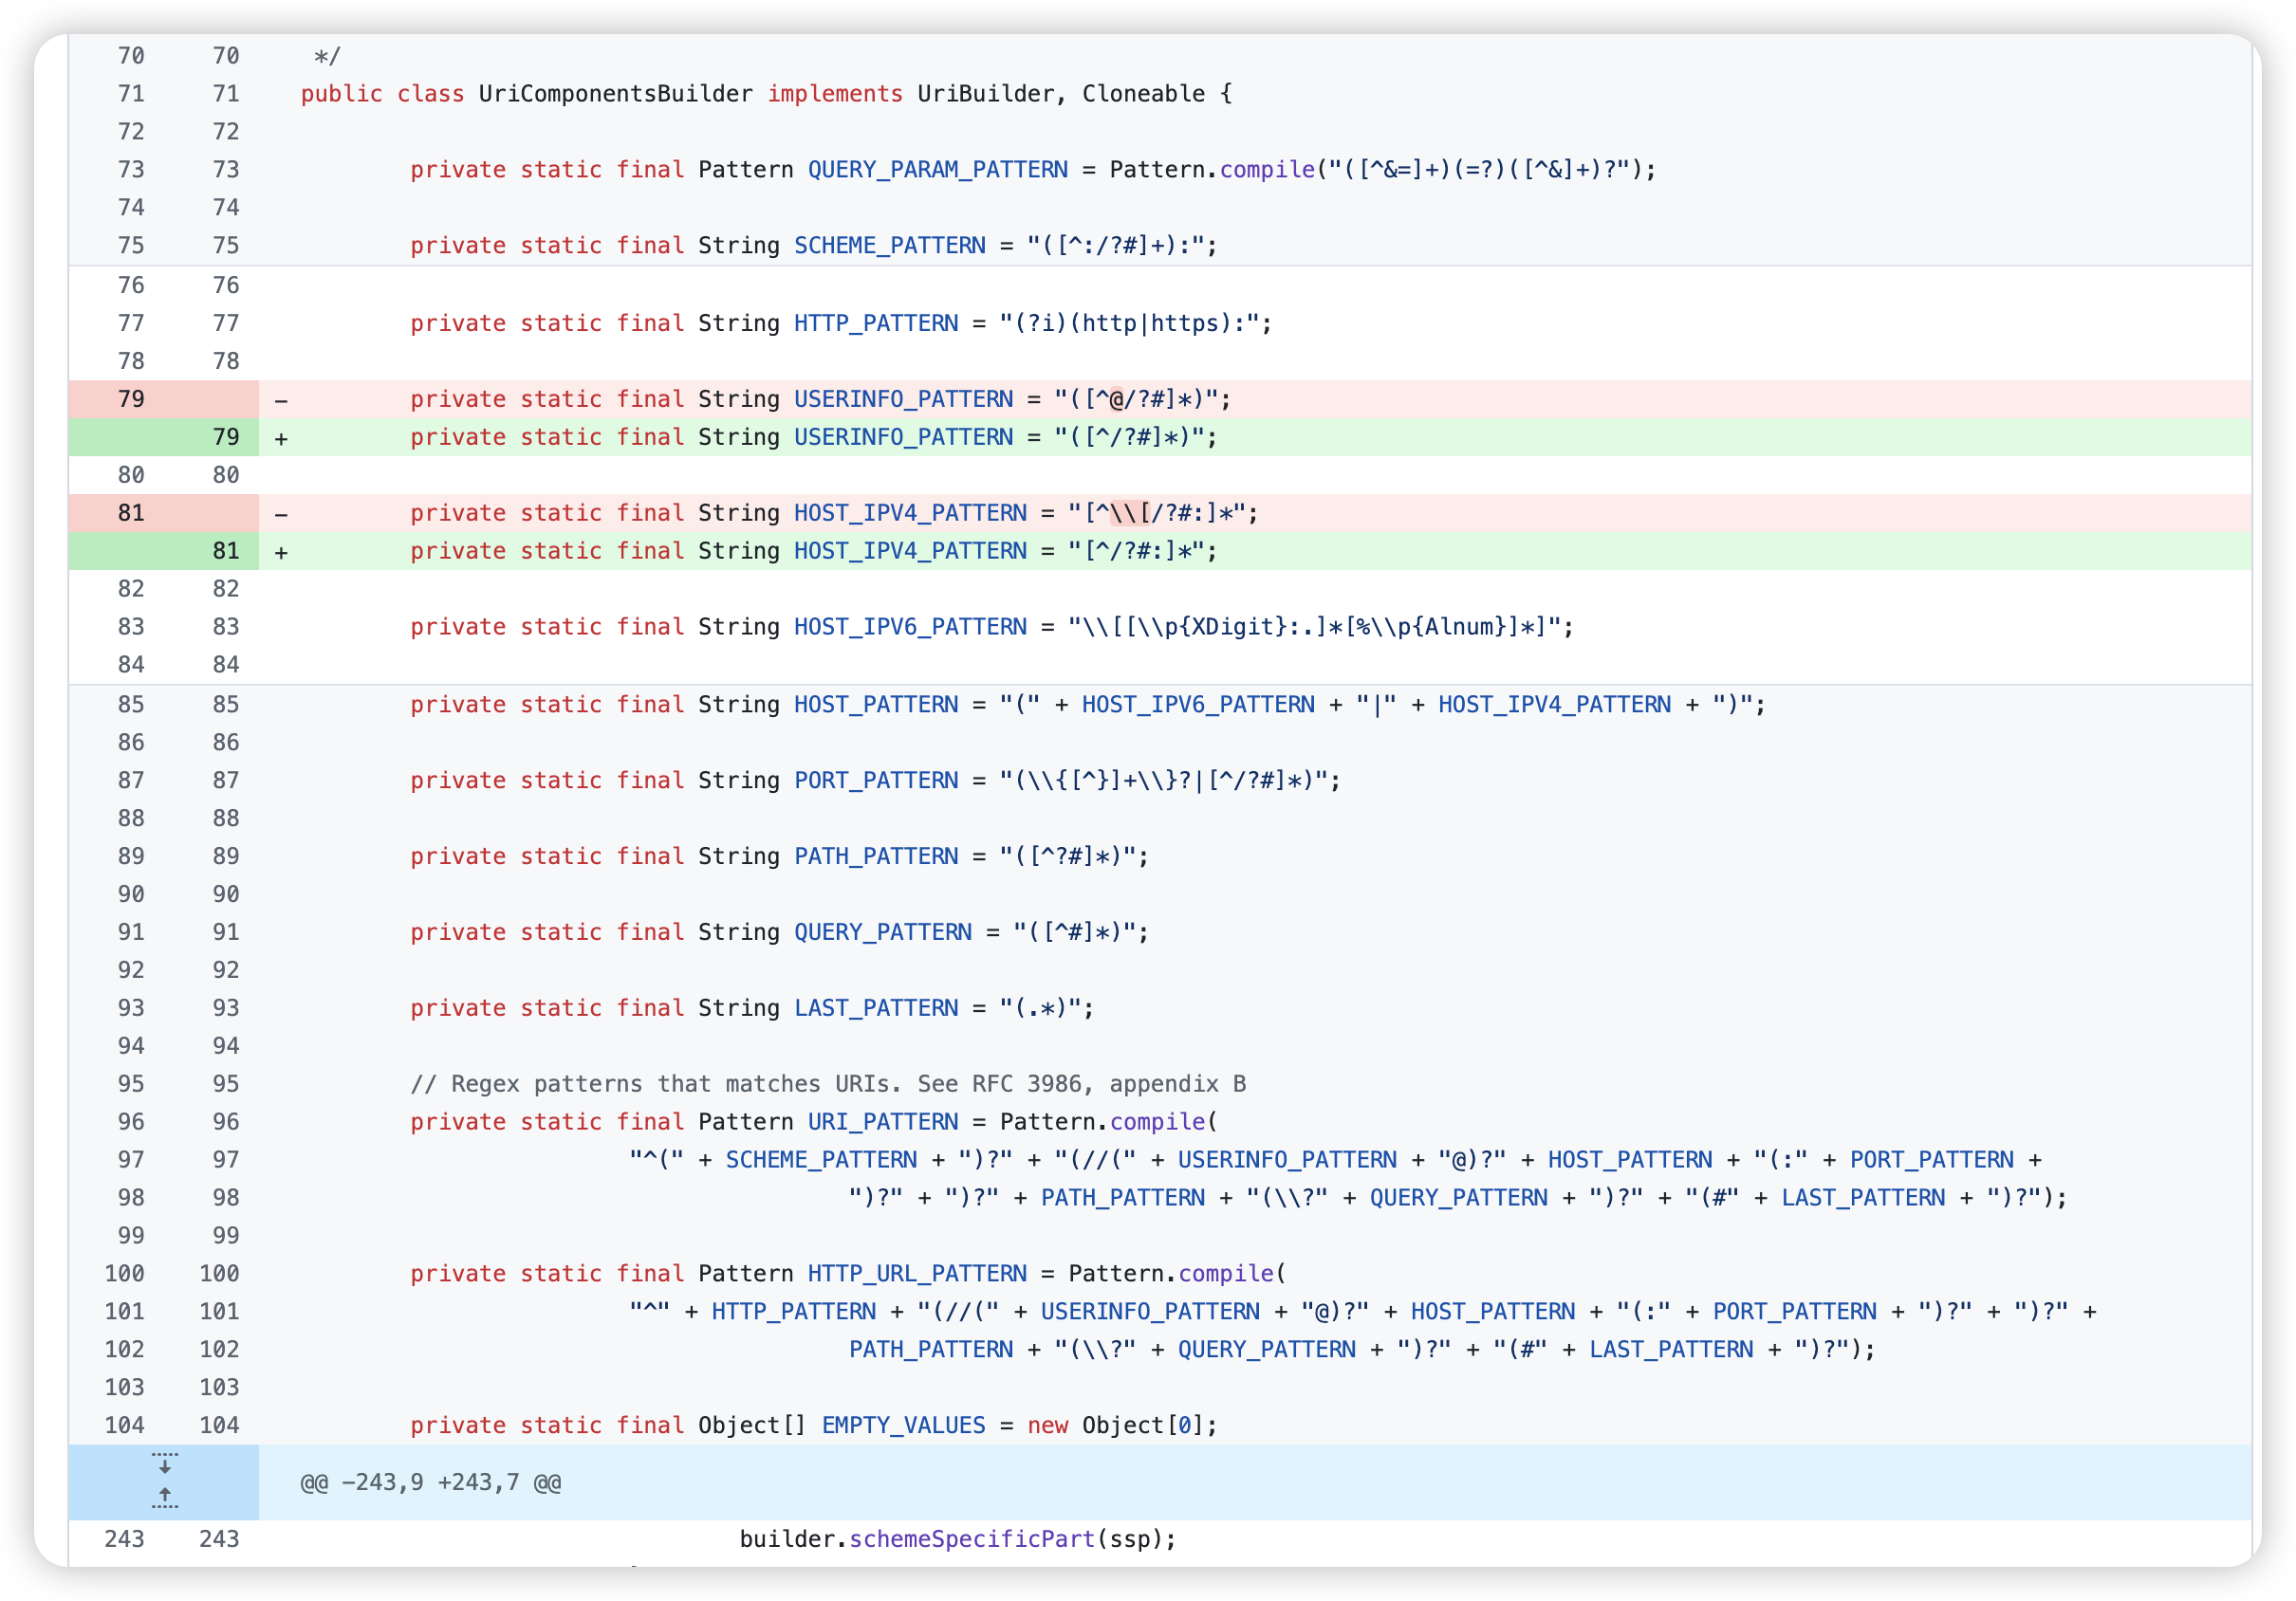
Task: Click the plus marker on added USERINFO_PATTERN line
Action: coord(281,439)
